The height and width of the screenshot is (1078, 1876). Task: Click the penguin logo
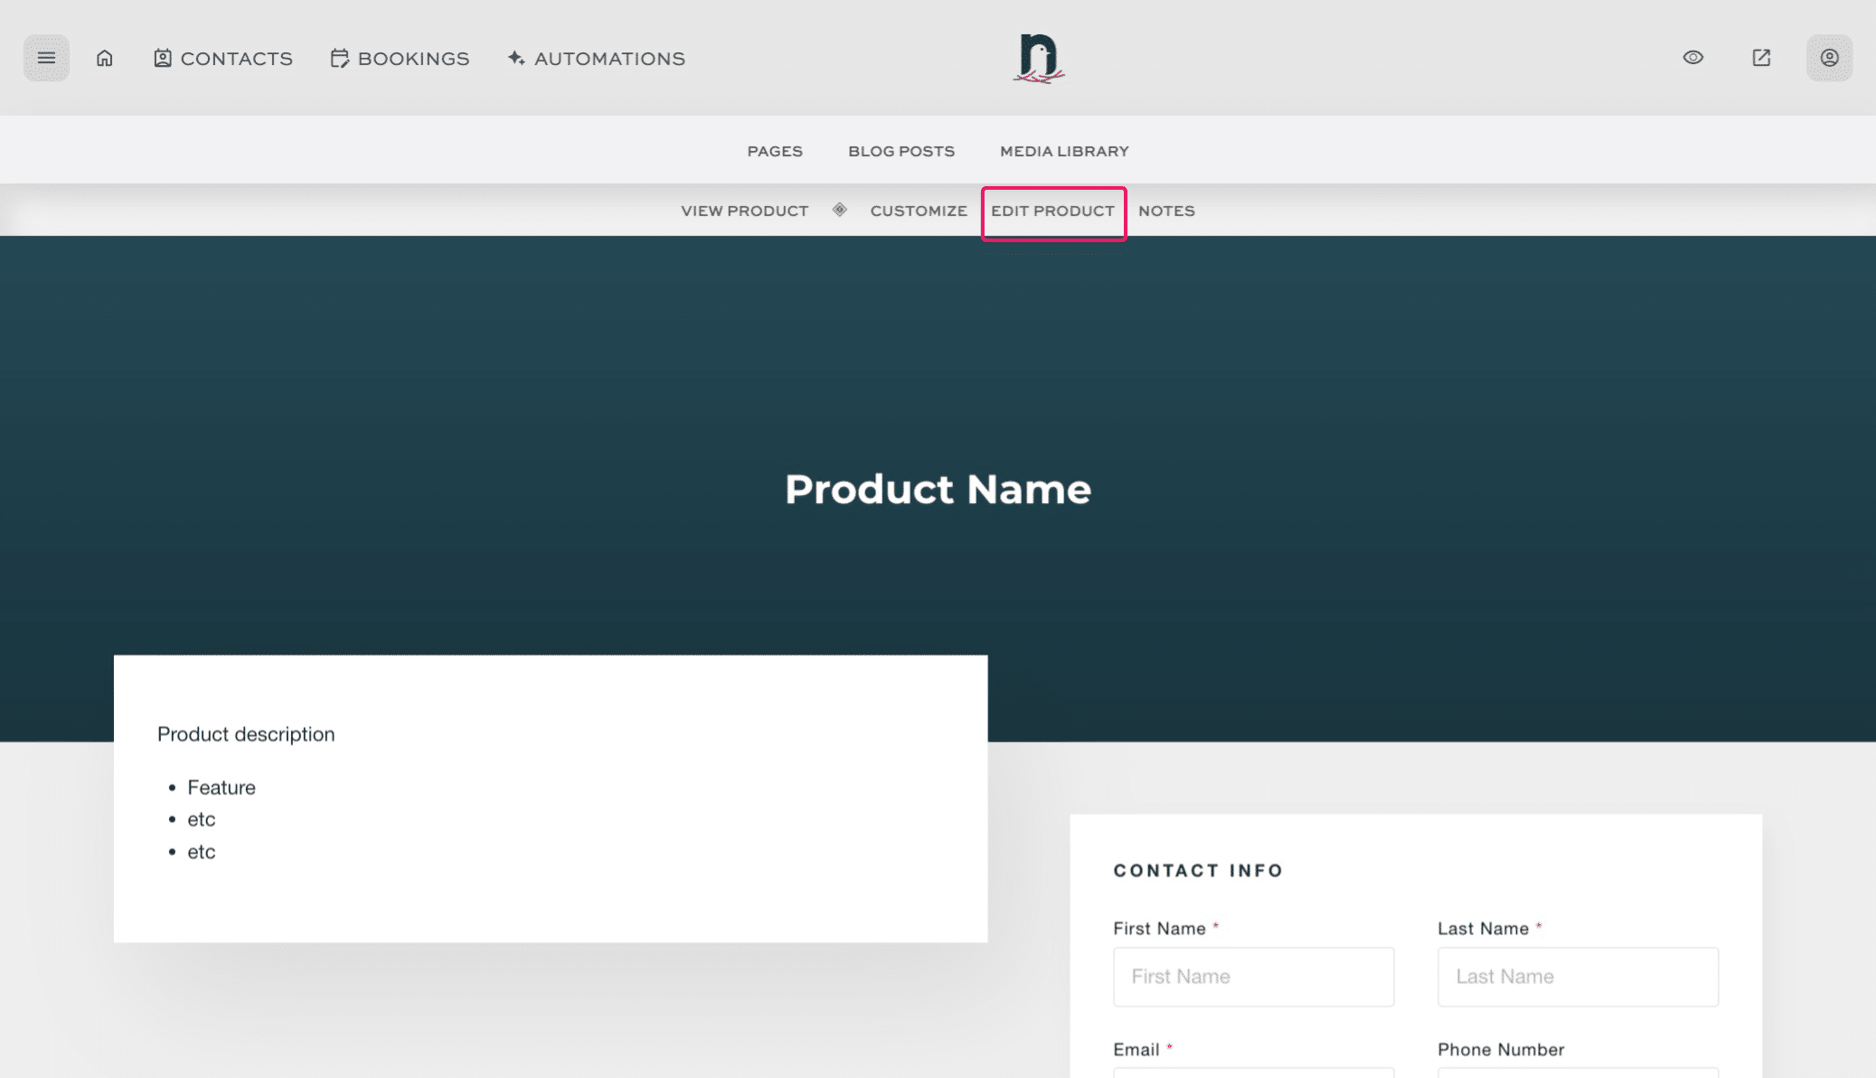click(x=1038, y=57)
